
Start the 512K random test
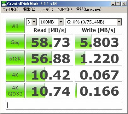coord(15,58)
